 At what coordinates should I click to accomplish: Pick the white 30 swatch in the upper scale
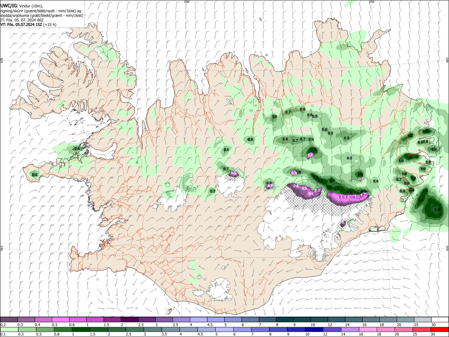click(439, 319)
